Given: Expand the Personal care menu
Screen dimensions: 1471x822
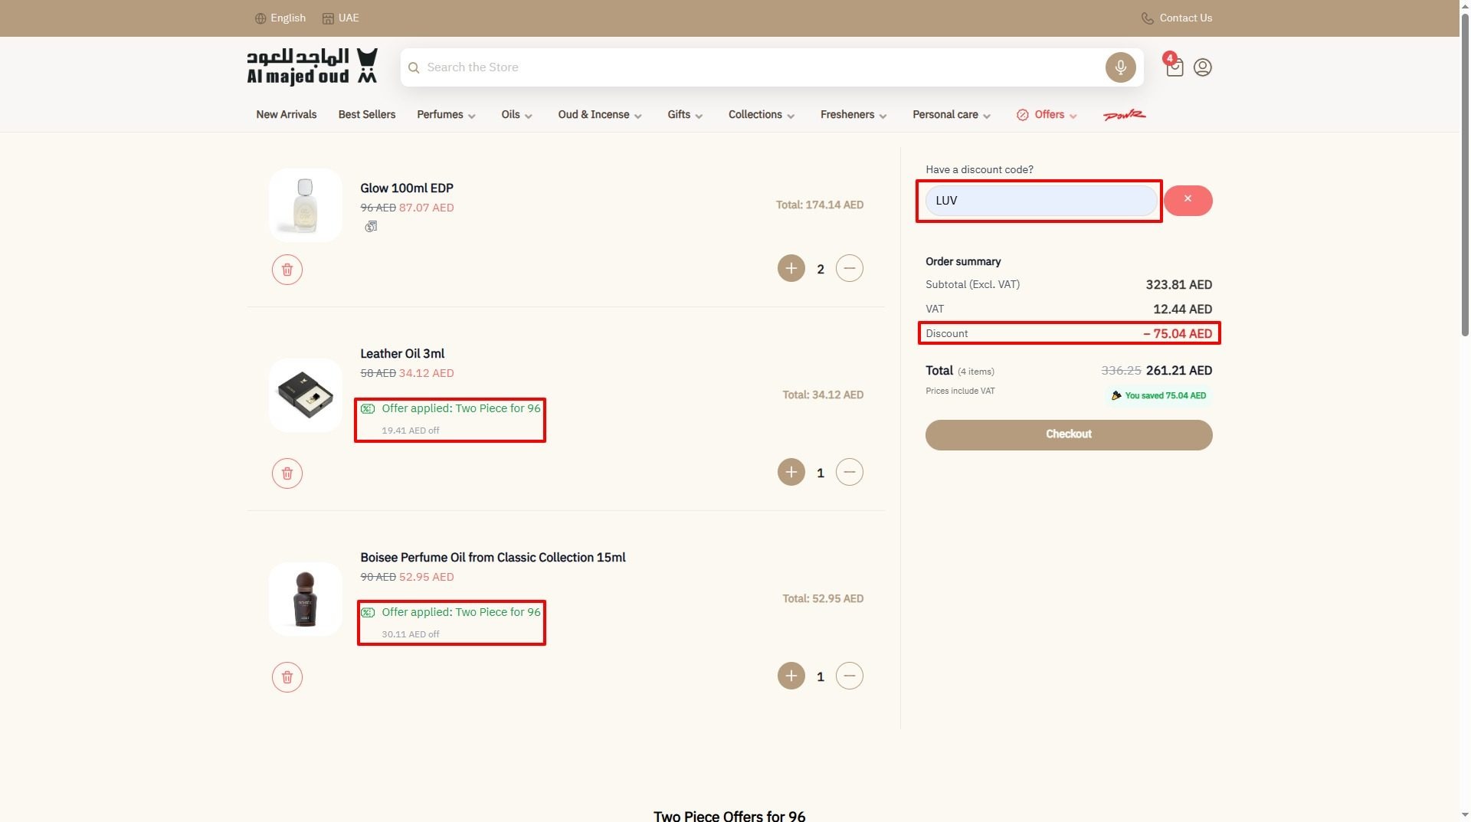Looking at the screenshot, I should (952, 115).
